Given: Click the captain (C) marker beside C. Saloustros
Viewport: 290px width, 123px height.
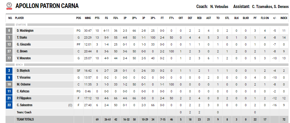Looking at the screenshot, I should (70, 105).
